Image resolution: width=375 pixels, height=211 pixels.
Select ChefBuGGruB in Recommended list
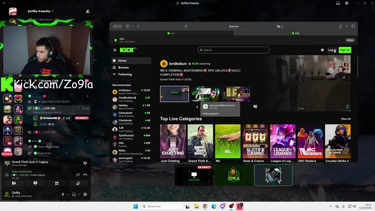(131, 99)
